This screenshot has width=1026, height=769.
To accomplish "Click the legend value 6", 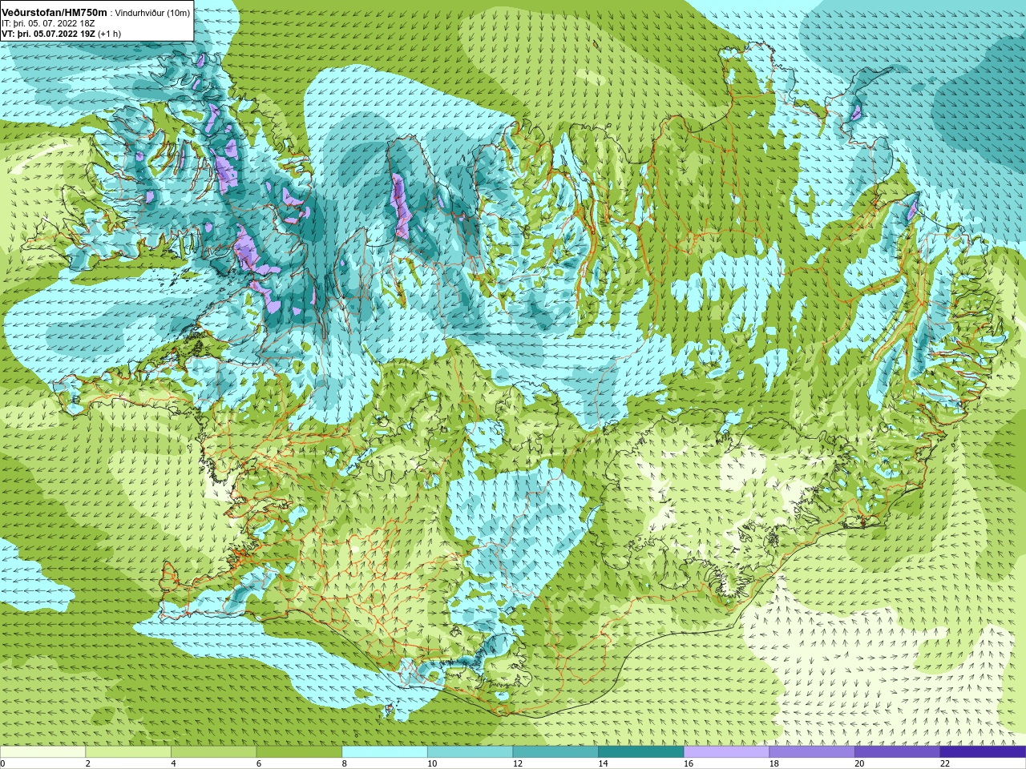I will tap(259, 763).
